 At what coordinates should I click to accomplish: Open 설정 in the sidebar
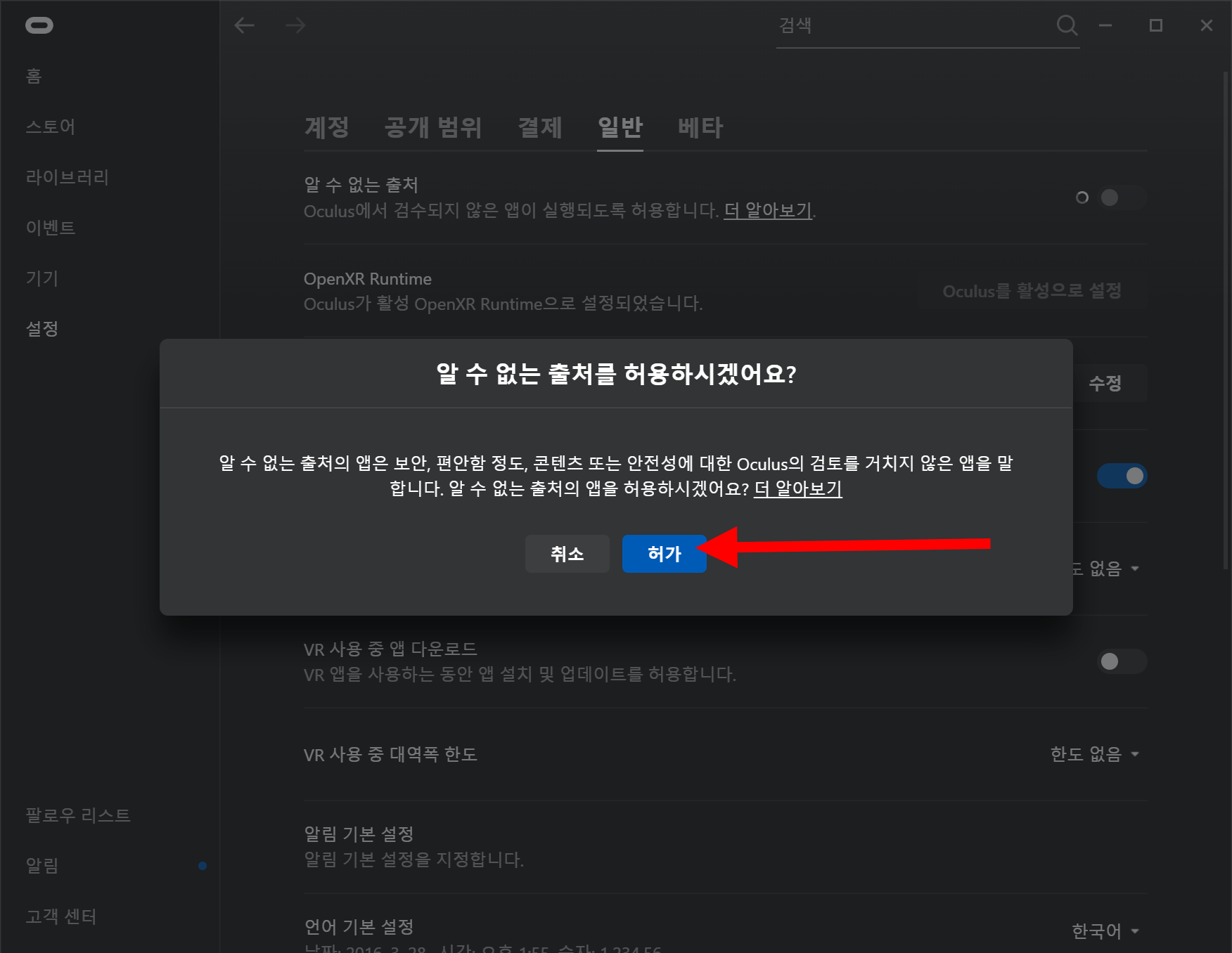(42, 329)
